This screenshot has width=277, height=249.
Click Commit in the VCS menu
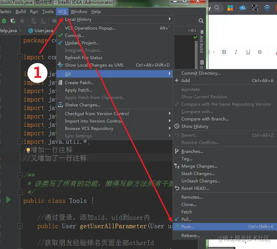115,36
